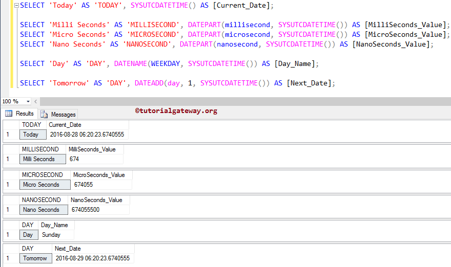
Task: Click the WEEKDAY keyword in the query
Action: click(166, 64)
